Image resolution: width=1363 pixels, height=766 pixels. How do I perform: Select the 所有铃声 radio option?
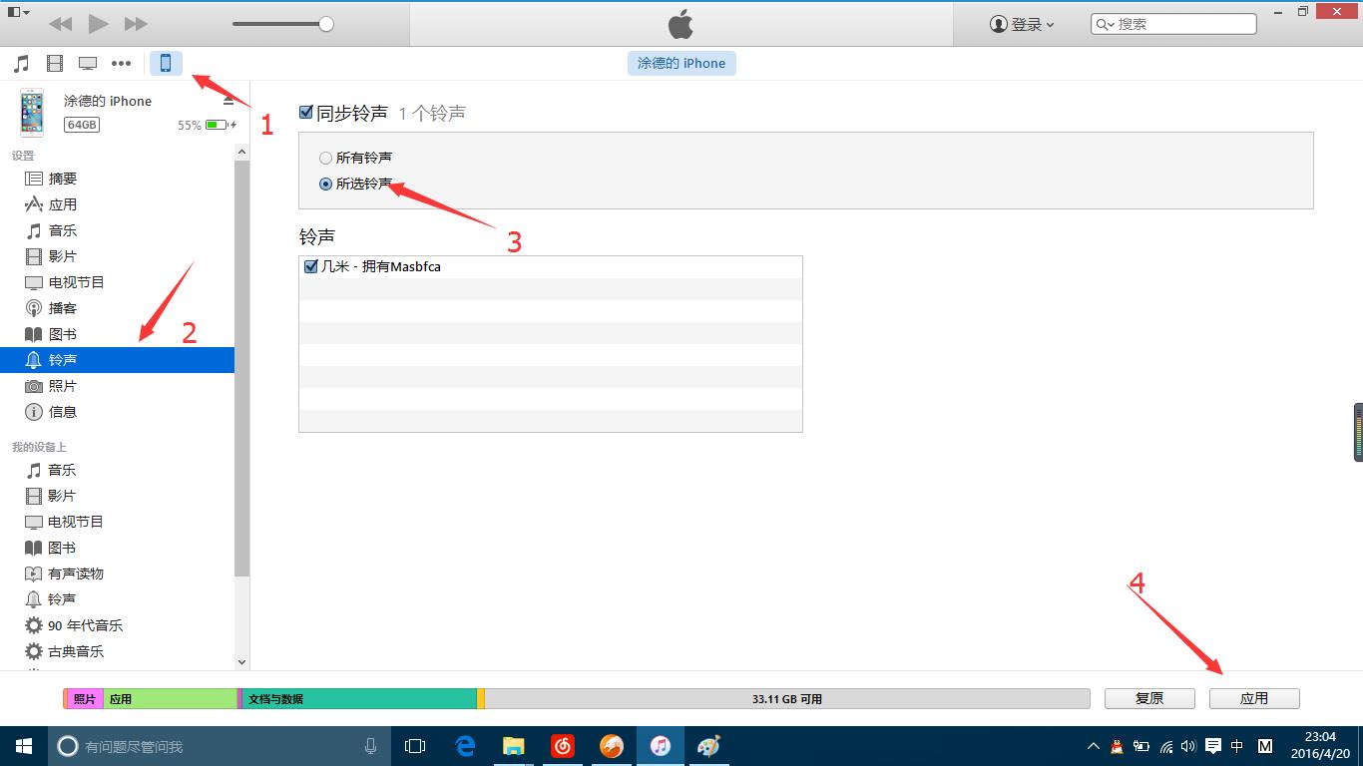(325, 157)
